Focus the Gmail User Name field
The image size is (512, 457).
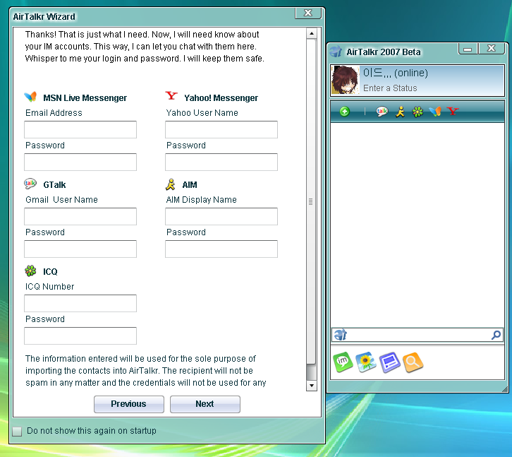tap(80, 216)
